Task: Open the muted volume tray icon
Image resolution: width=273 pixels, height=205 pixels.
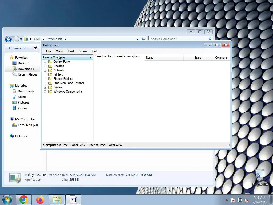Action: 246,200
